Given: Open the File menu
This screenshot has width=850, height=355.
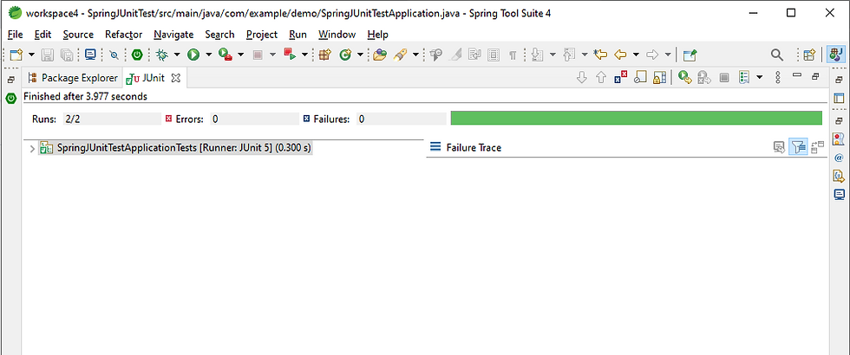Looking at the screenshot, I should coord(16,35).
